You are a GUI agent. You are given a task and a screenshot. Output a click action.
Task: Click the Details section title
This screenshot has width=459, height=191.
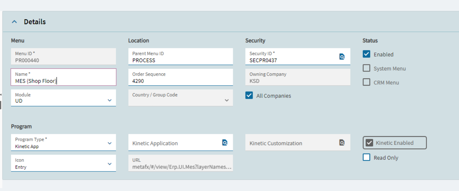click(35, 22)
